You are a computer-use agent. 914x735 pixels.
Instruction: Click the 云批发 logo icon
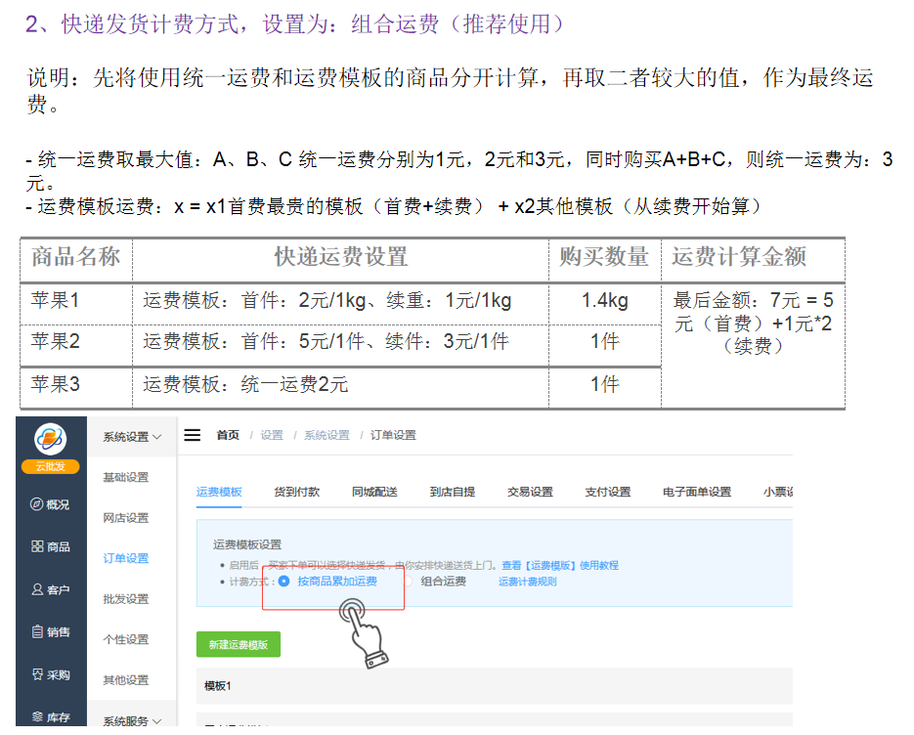pyautogui.click(x=50, y=439)
